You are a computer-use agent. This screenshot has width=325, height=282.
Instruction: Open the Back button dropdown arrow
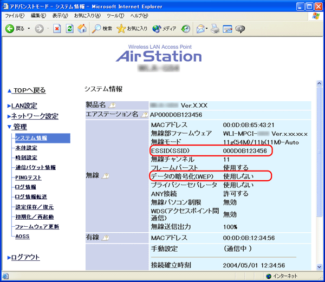(29, 28)
